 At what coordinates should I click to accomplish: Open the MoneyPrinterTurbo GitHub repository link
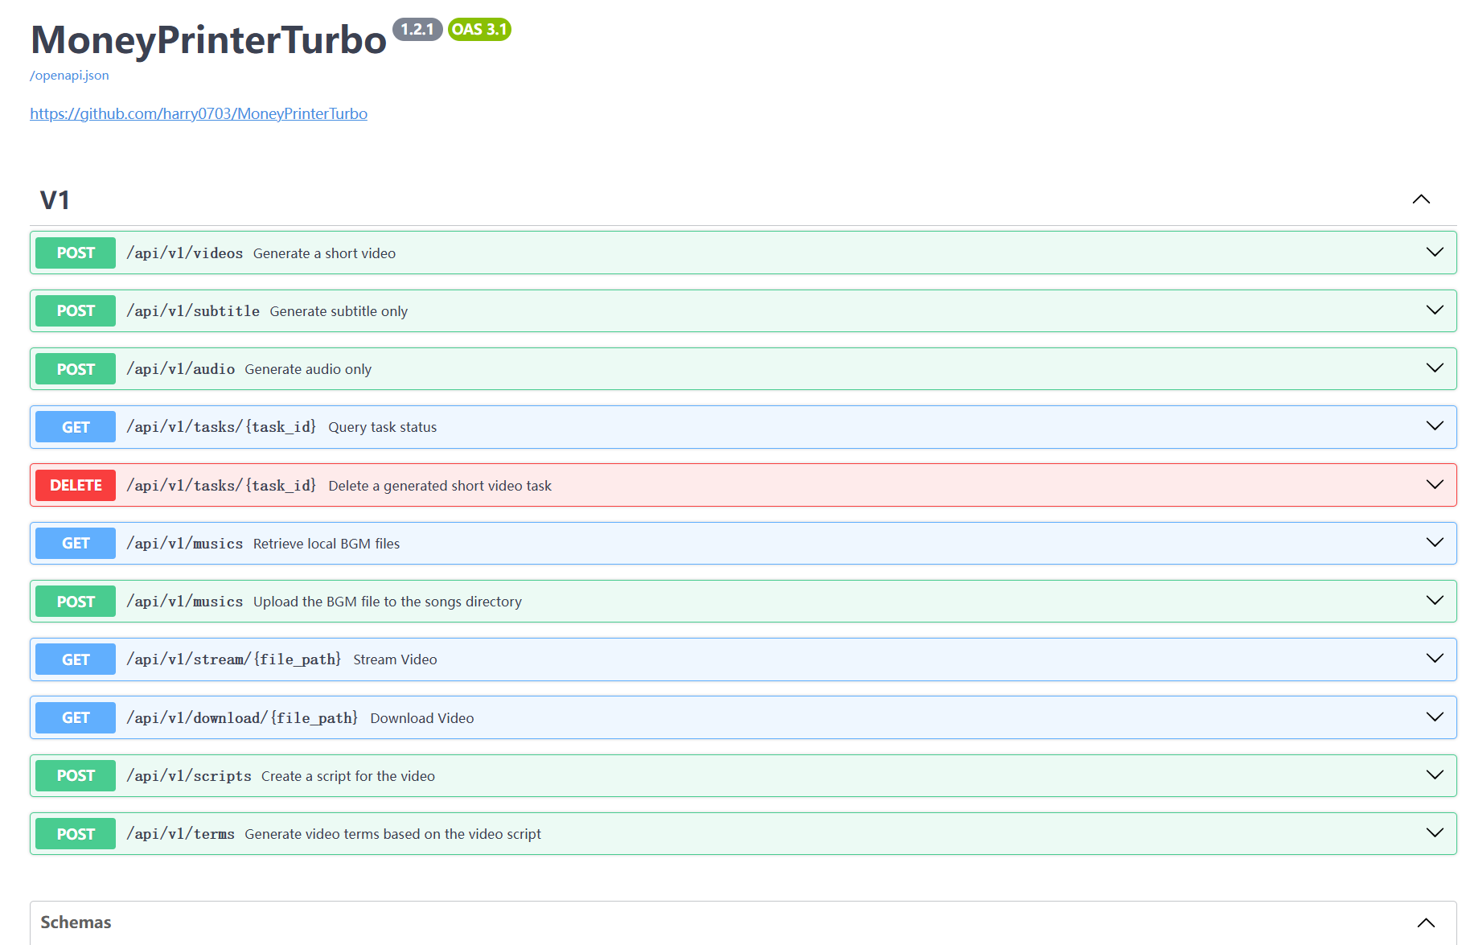pos(198,113)
